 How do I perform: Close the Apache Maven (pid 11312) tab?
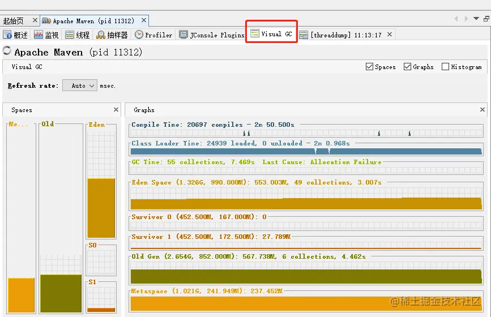pyautogui.click(x=144, y=20)
